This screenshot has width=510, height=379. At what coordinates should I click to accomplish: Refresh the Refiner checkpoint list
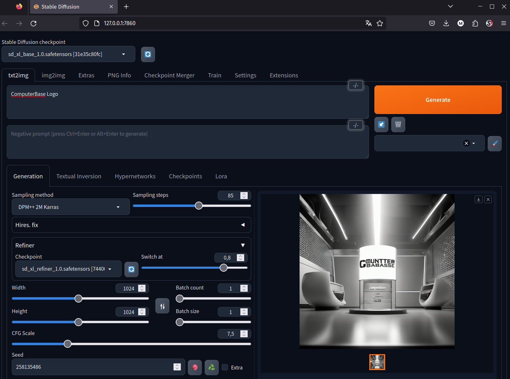(x=131, y=269)
